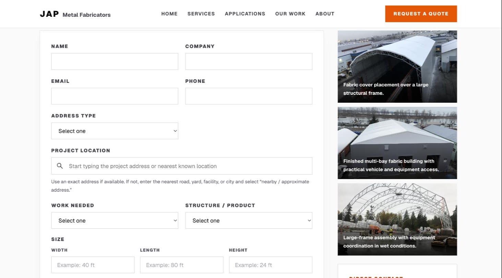Open the Applications menu item
The width and height of the screenshot is (502, 278).
pyautogui.click(x=245, y=14)
